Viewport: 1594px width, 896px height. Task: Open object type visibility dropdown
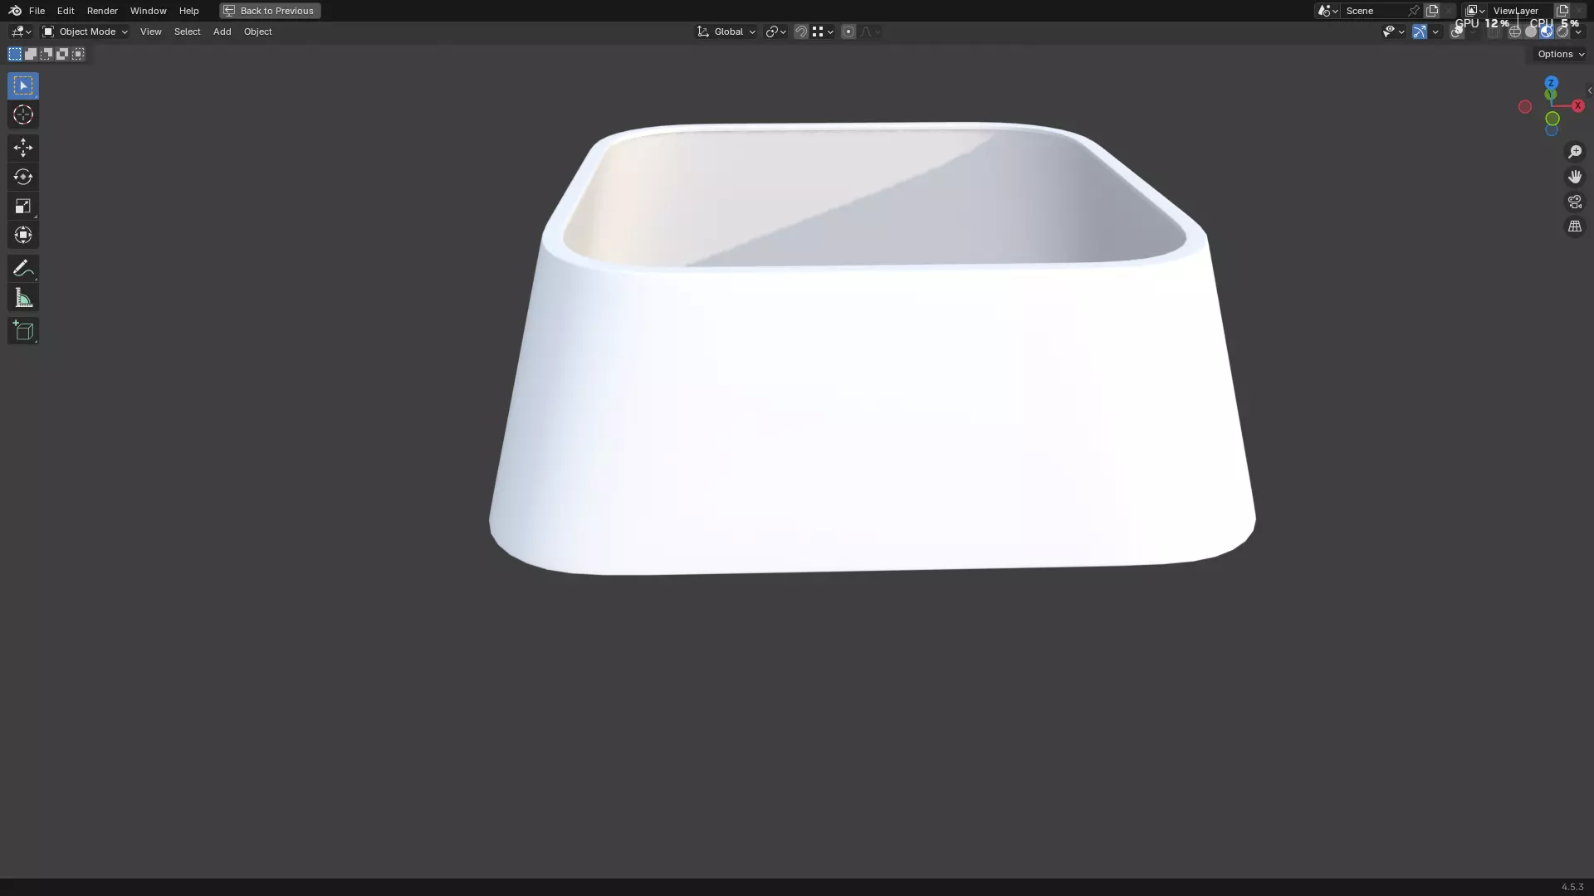[x=1393, y=32]
